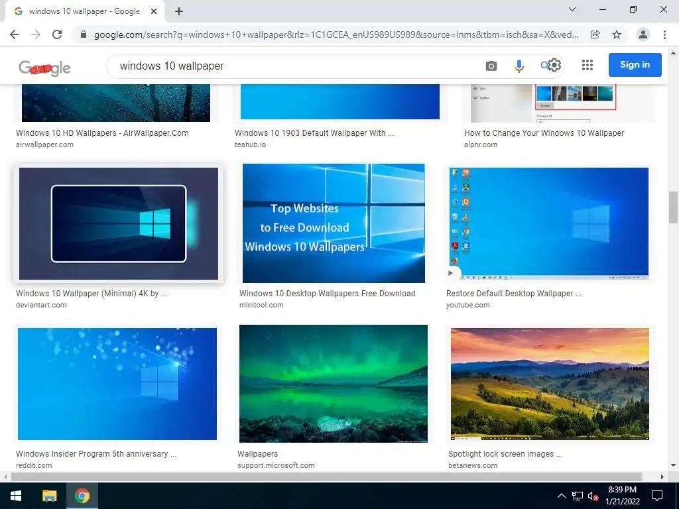Open Windows 10 Desktop Wallpapers Free Download title

[x=328, y=294]
